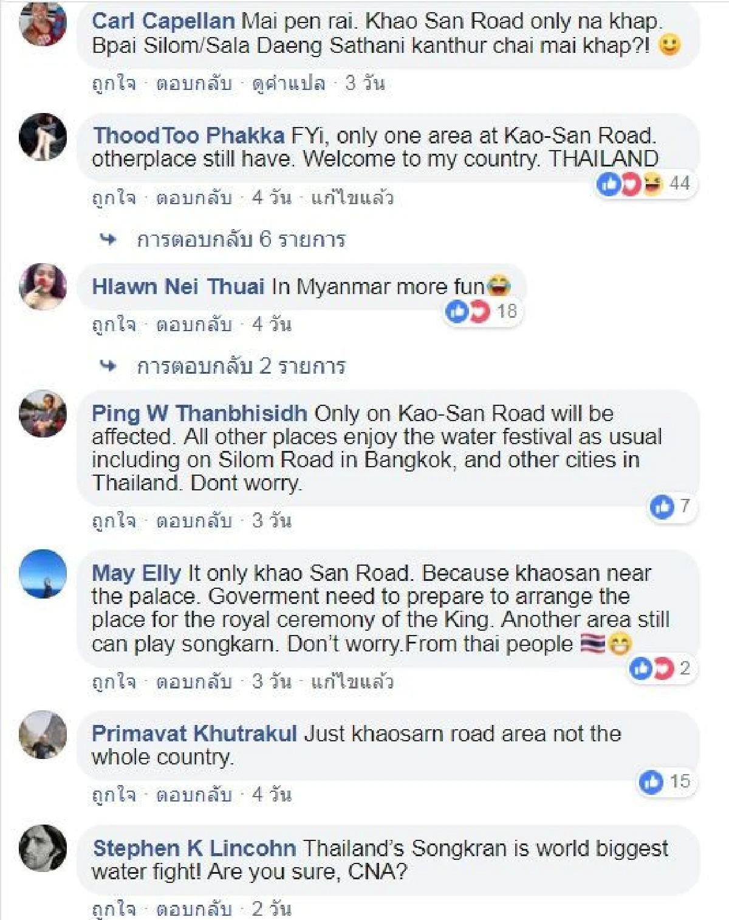Viewport: 729px width, 920px height.
Task: View reactions on Hlawn Nei Thuai's comment
Action: (481, 312)
